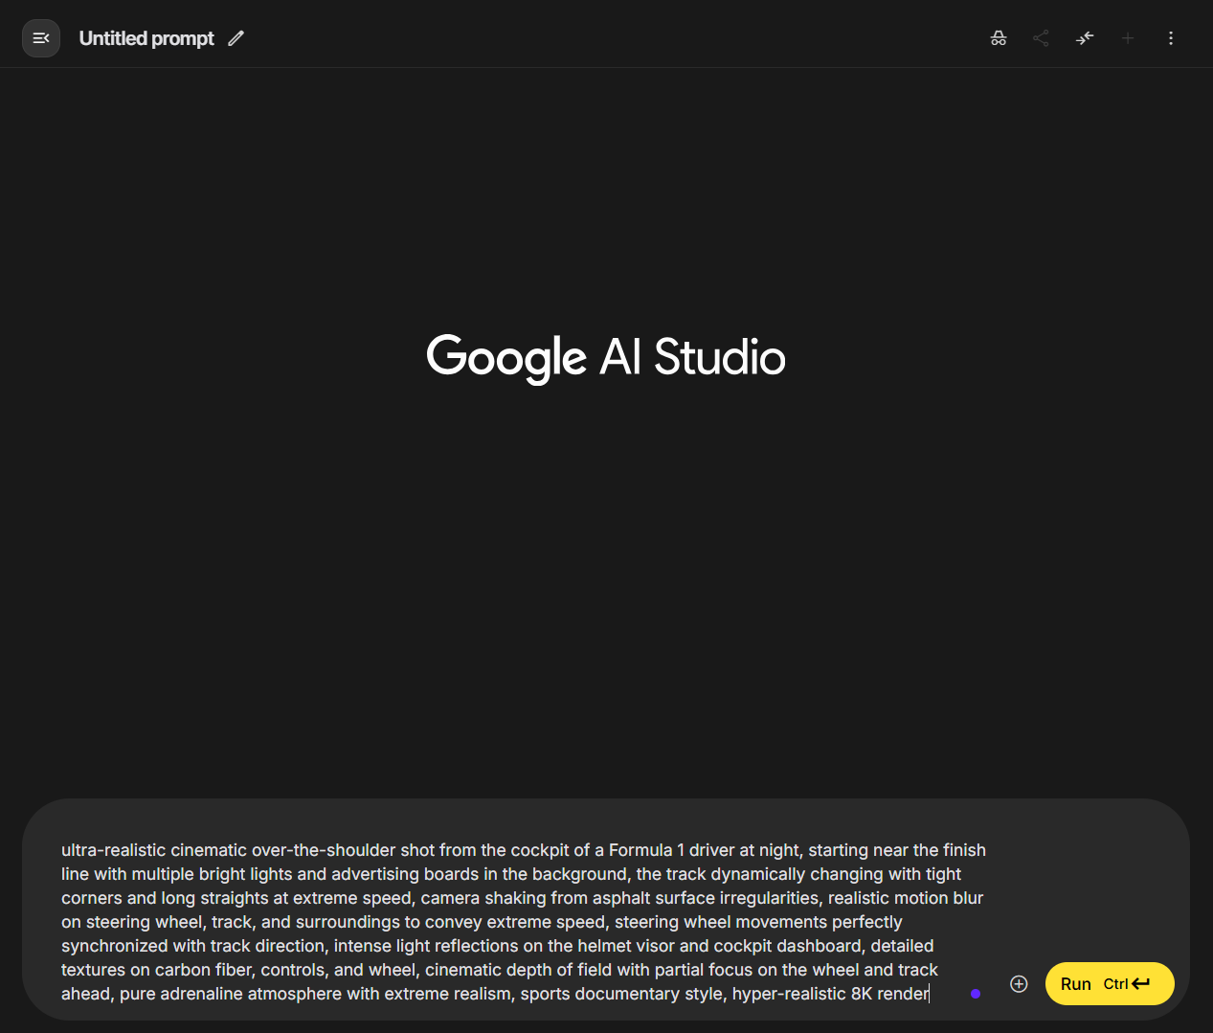Viewport: 1213px width, 1033px height.
Task: Focus the prompt text input area
Action: pos(524,922)
